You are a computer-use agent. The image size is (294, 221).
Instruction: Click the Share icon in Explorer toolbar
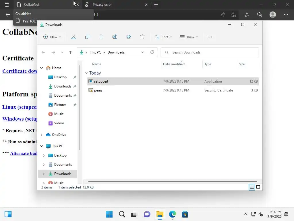129,37
